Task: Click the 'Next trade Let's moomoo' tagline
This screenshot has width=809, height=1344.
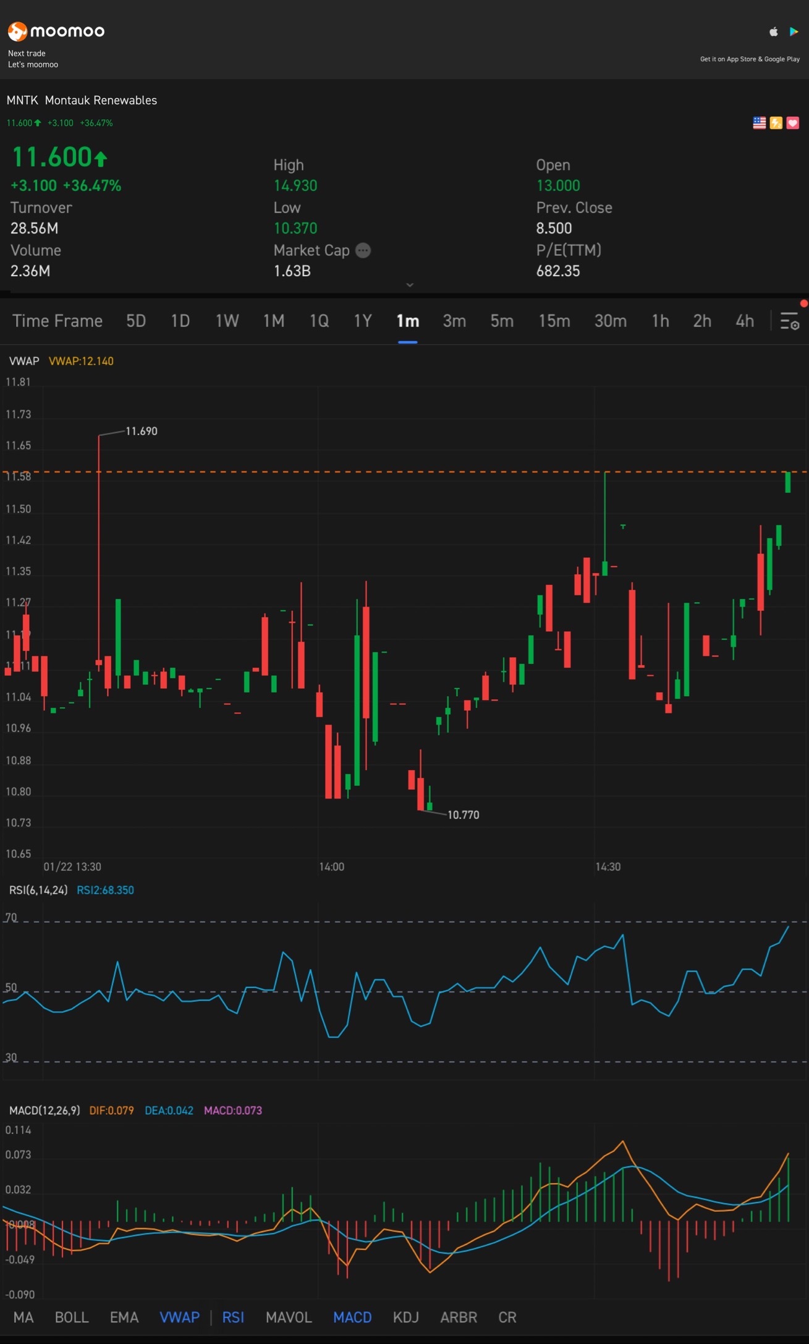Action: [33, 59]
